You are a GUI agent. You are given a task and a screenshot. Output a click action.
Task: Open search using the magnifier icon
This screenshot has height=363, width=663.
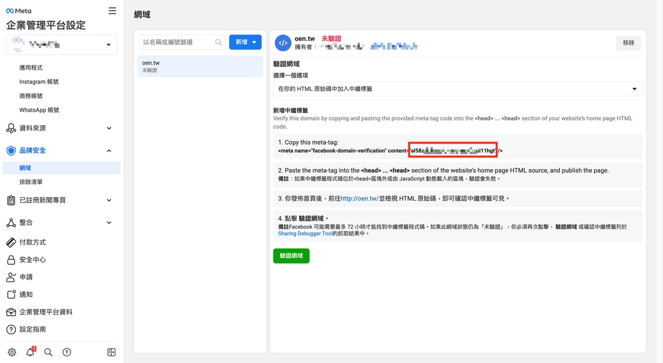pyautogui.click(x=48, y=353)
